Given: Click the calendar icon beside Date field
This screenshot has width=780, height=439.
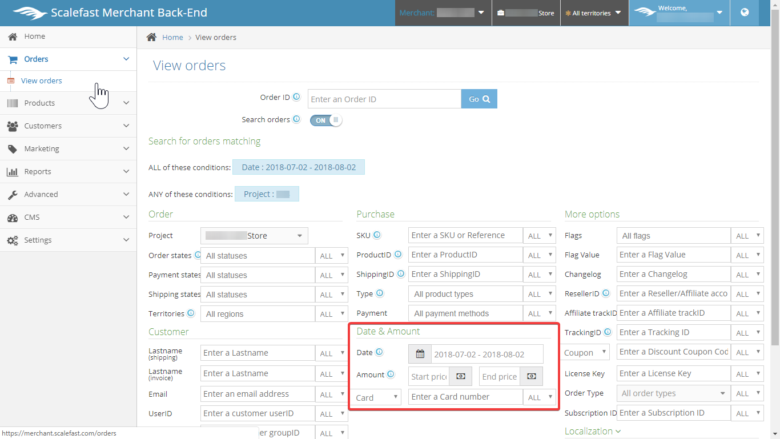Looking at the screenshot, I should (x=420, y=354).
